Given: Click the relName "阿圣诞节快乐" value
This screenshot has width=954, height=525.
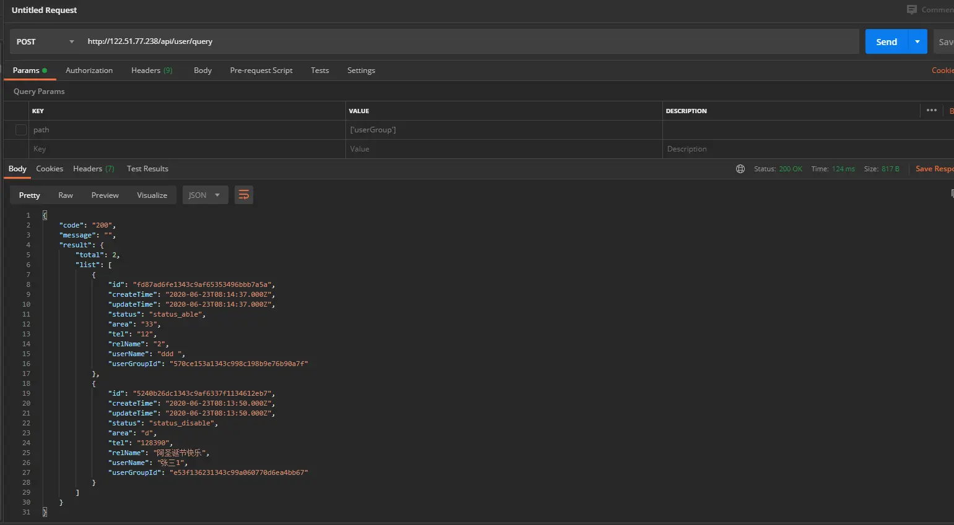Looking at the screenshot, I should click(180, 453).
